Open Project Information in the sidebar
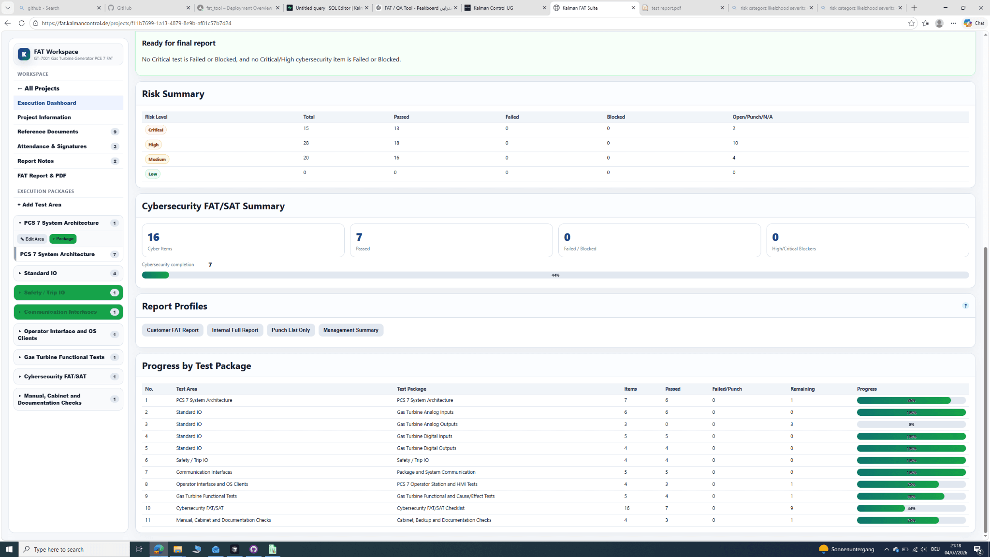Image resolution: width=990 pixels, height=557 pixels. pyautogui.click(x=68, y=117)
